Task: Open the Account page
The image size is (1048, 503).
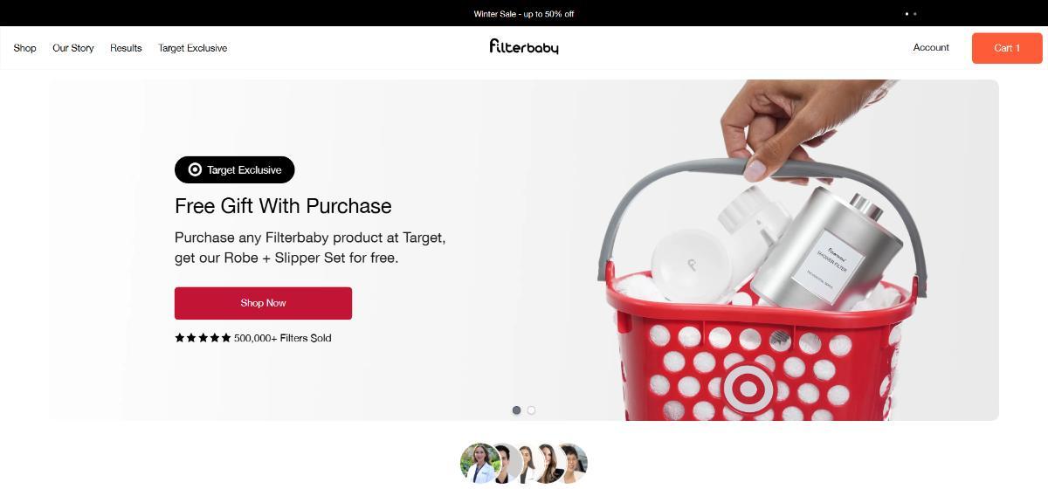Action: pyautogui.click(x=931, y=48)
